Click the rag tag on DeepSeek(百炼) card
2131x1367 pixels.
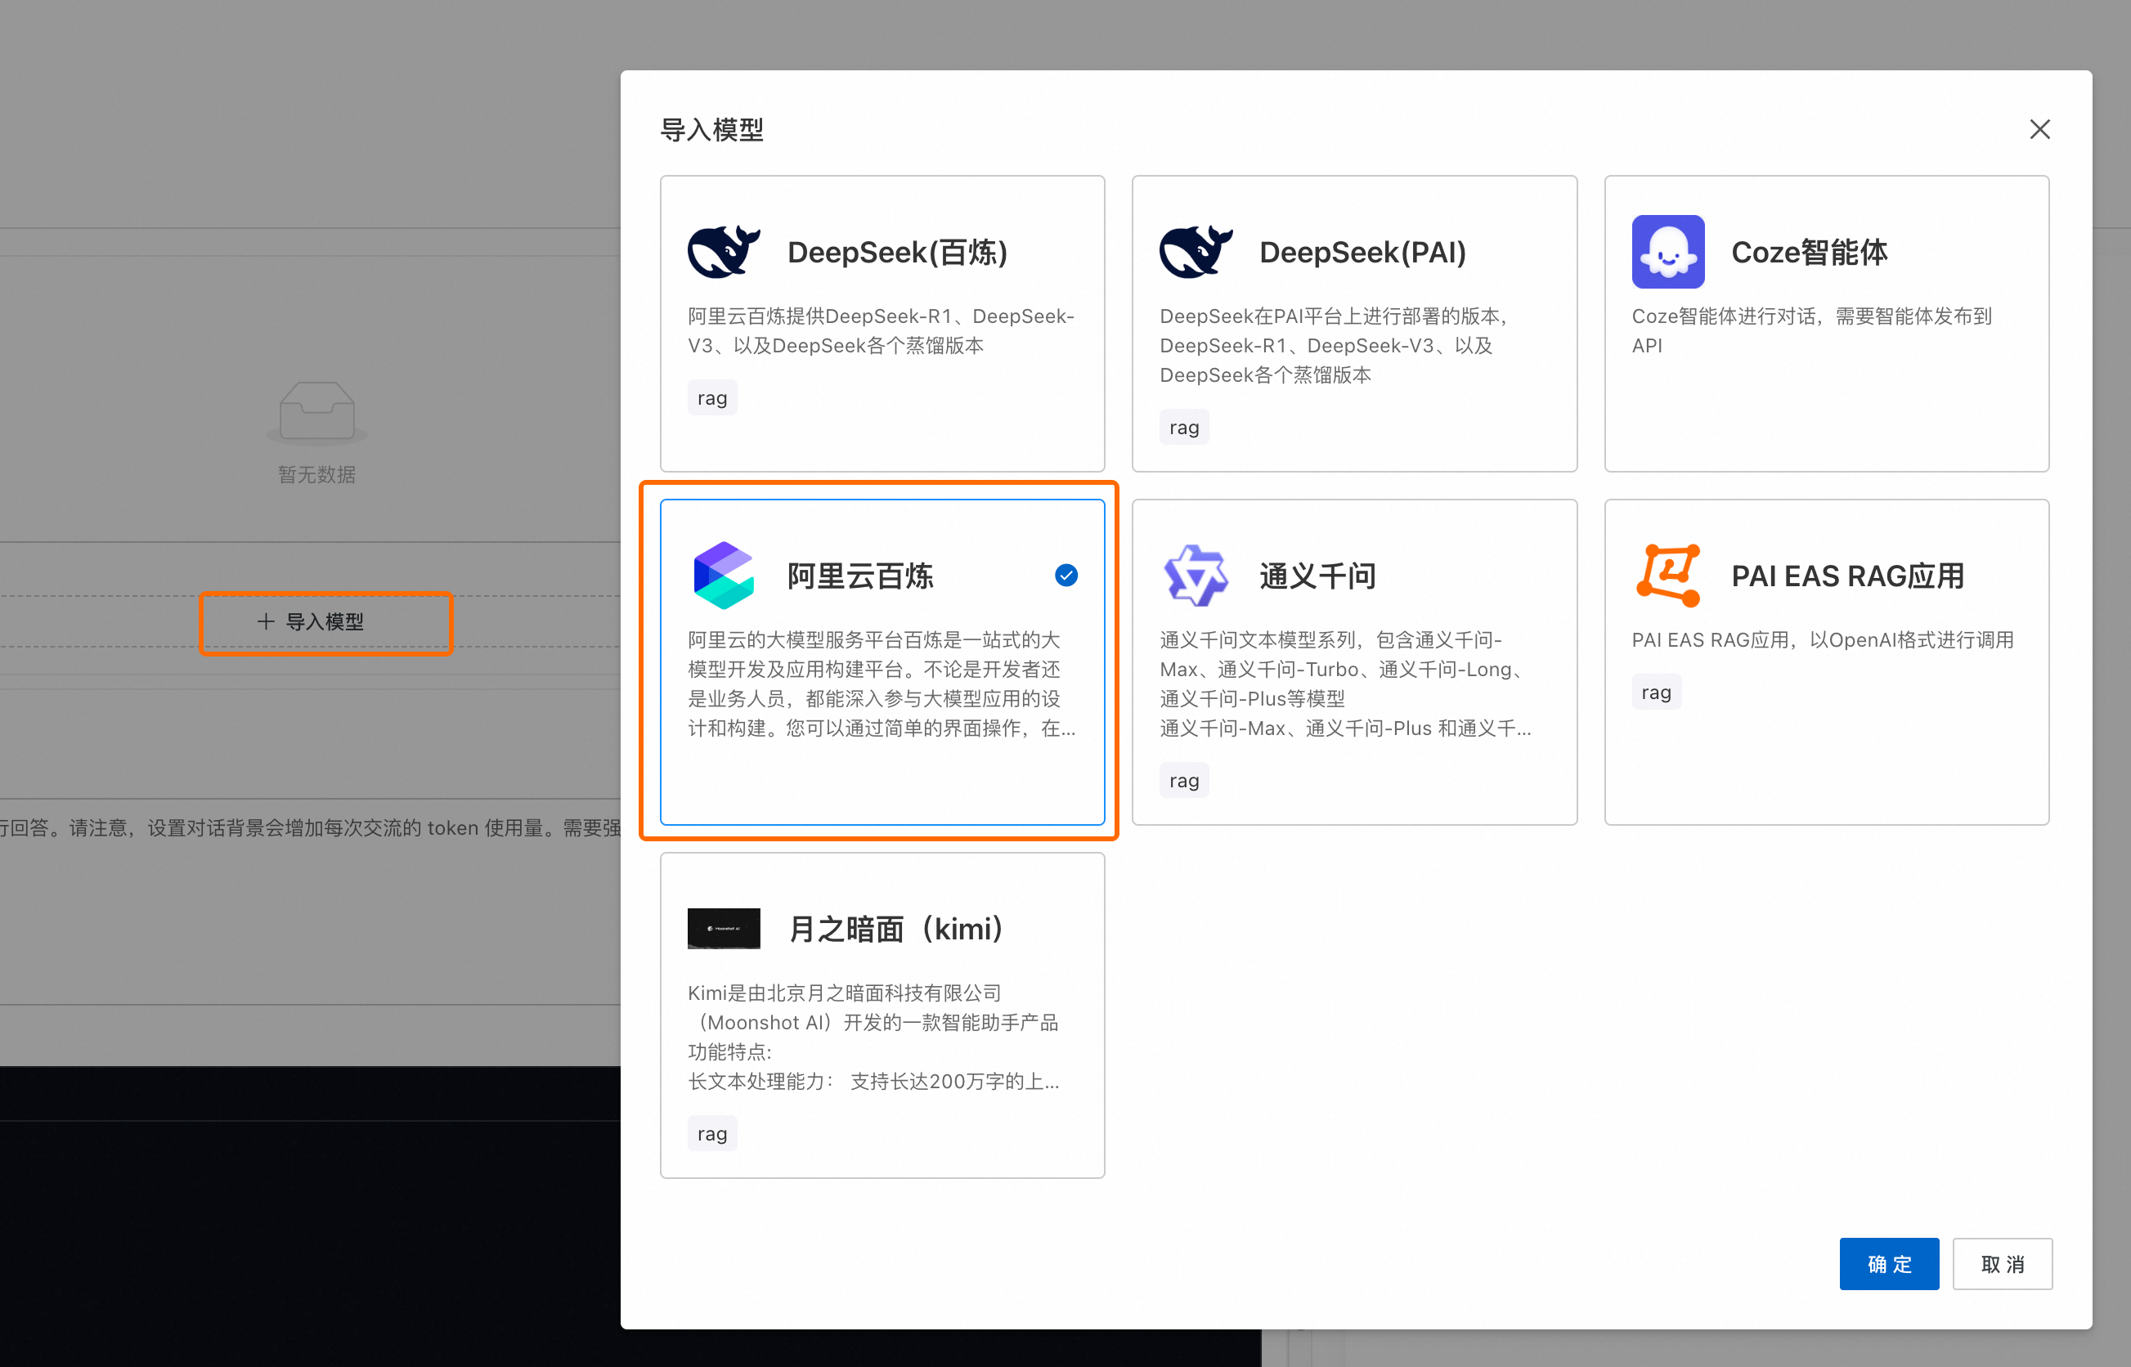[711, 397]
